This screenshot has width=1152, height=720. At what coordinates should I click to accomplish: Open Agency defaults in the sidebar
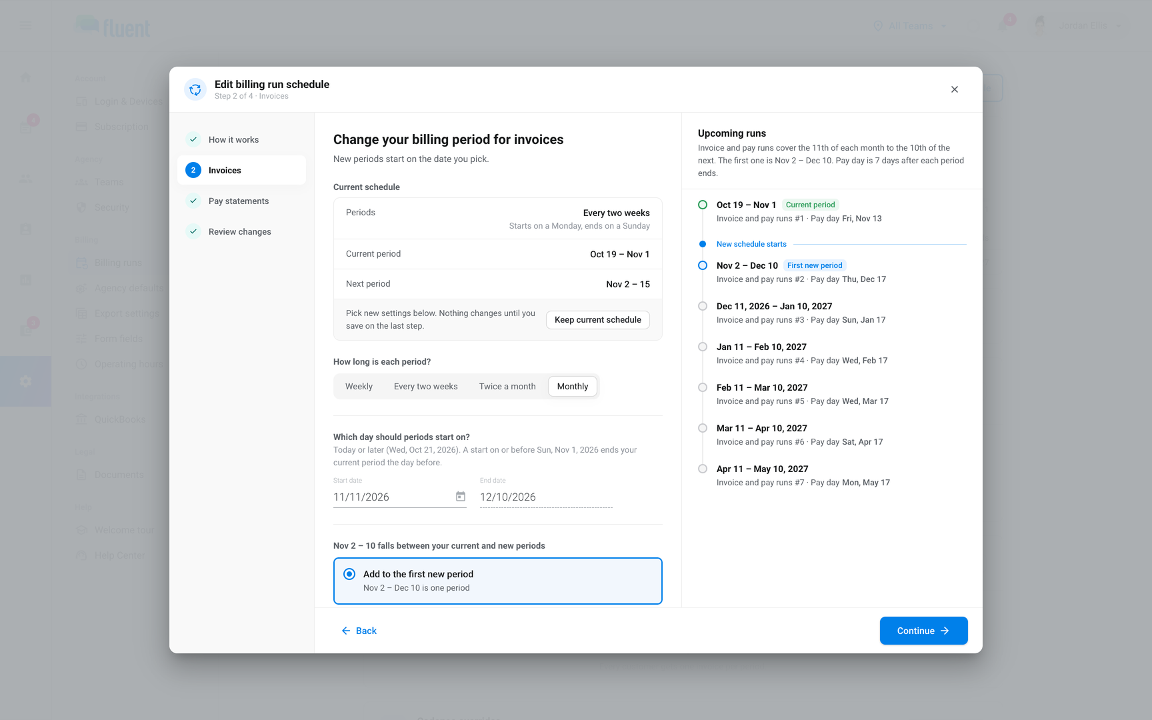pos(120,288)
